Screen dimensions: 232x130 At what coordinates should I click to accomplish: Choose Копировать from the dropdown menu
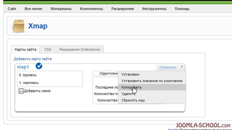[152, 87]
